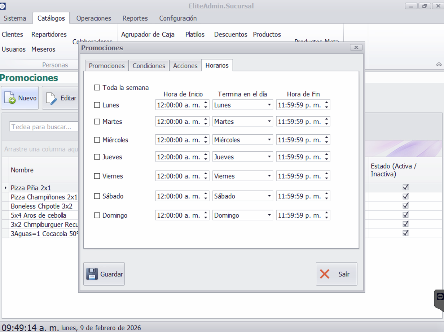Image resolution: width=444 pixels, height=332 pixels.
Task: Close the Promociones dialog with X
Action: tap(356, 48)
